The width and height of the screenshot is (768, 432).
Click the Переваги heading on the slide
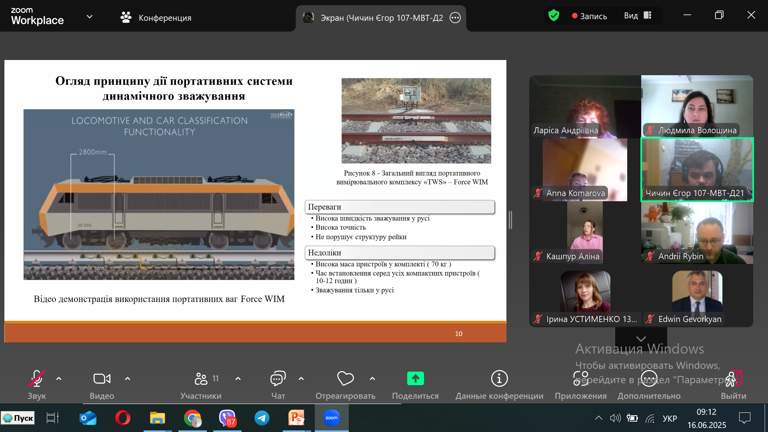point(400,207)
